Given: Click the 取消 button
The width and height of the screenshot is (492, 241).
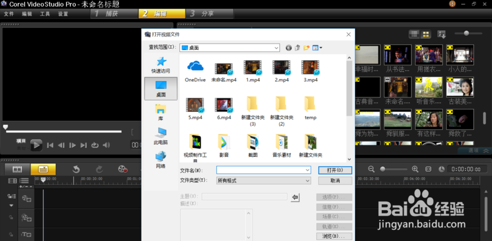Looking at the screenshot, I should 335,181.
